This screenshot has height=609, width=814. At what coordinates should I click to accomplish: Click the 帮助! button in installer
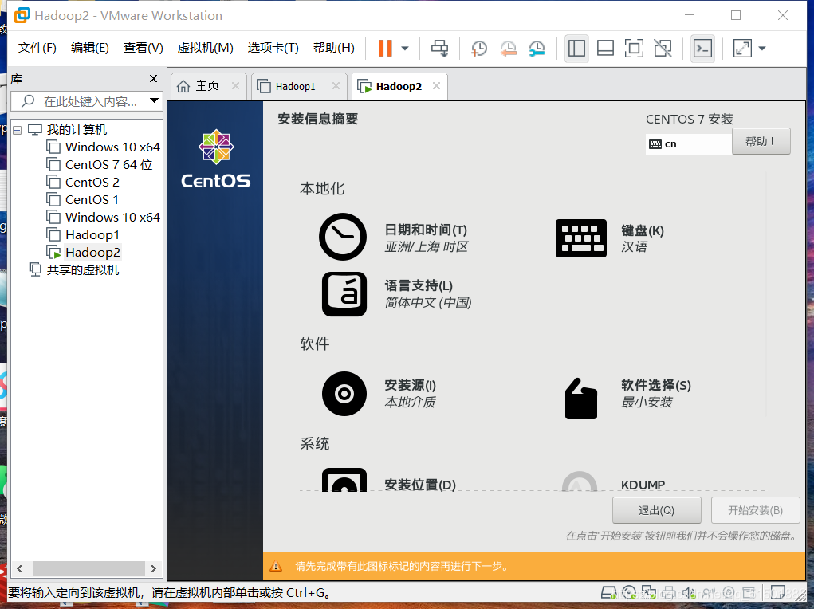click(761, 141)
